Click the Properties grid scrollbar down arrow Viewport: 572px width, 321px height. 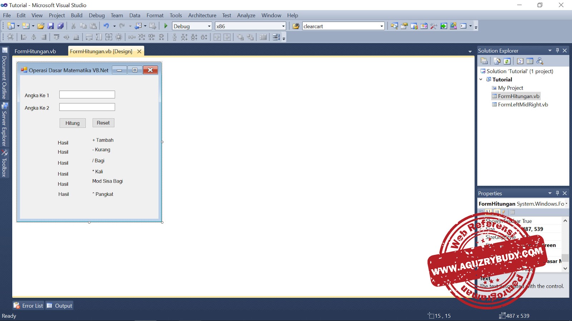[x=565, y=268]
